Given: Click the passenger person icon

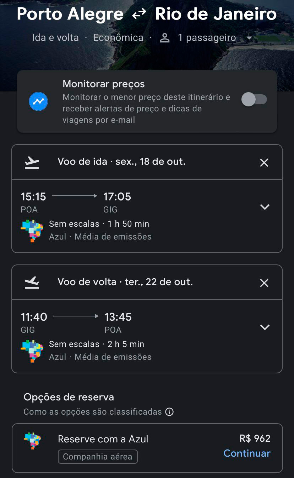Looking at the screenshot, I should click(x=165, y=38).
